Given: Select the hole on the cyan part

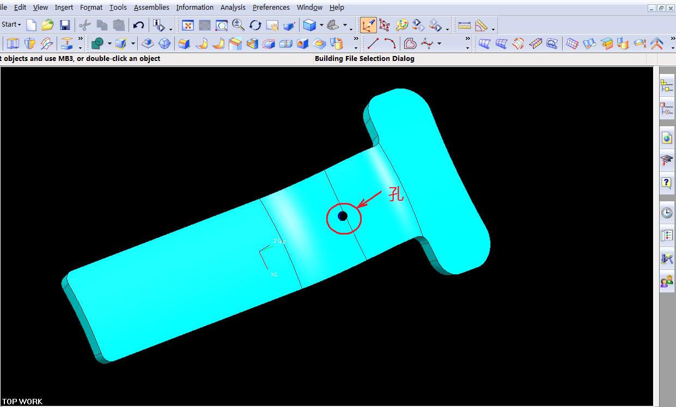Looking at the screenshot, I should coord(343,216).
